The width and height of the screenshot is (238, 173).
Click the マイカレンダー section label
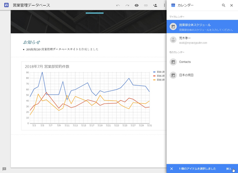tap(177, 17)
